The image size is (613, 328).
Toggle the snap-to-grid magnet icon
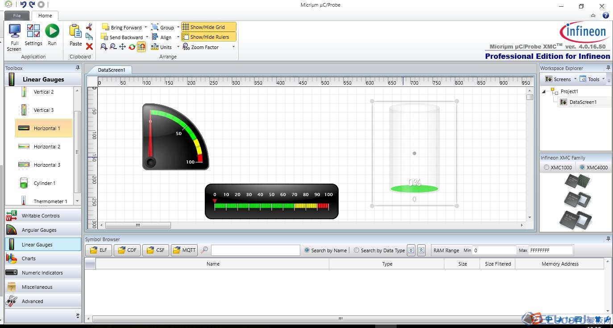[141, 47]
